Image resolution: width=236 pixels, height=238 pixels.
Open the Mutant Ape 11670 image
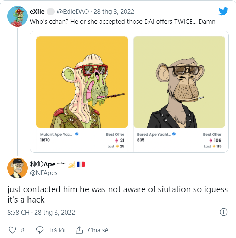(x=82, y=82)
